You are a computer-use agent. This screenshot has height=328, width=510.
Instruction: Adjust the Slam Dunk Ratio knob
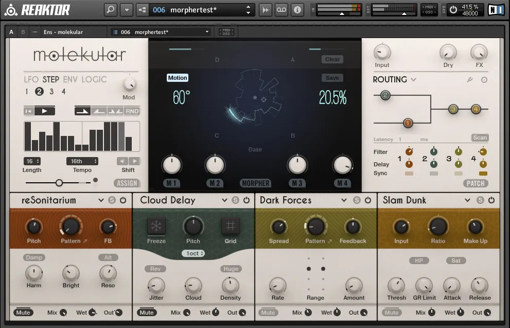[438, 226]
